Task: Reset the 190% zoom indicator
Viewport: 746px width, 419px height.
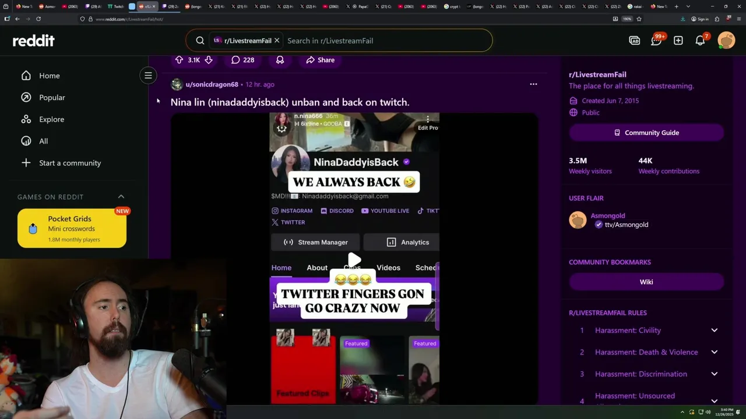Action: pos(627,19)
